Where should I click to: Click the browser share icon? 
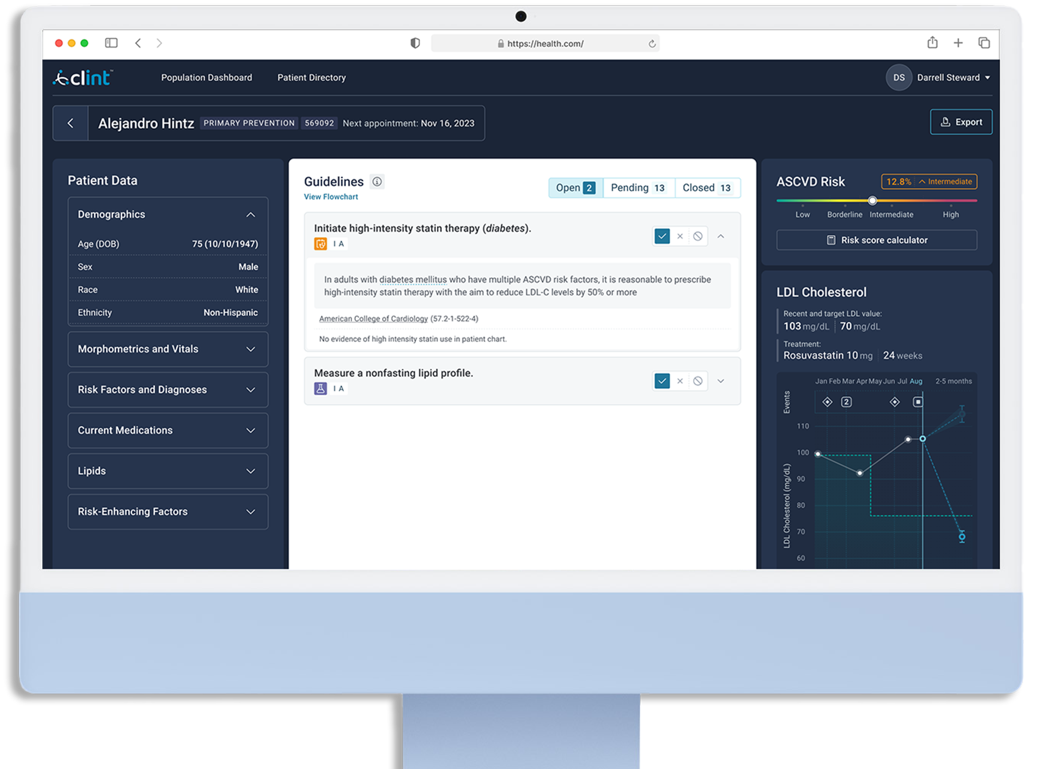pyautogui.click(x=932, y=43)
